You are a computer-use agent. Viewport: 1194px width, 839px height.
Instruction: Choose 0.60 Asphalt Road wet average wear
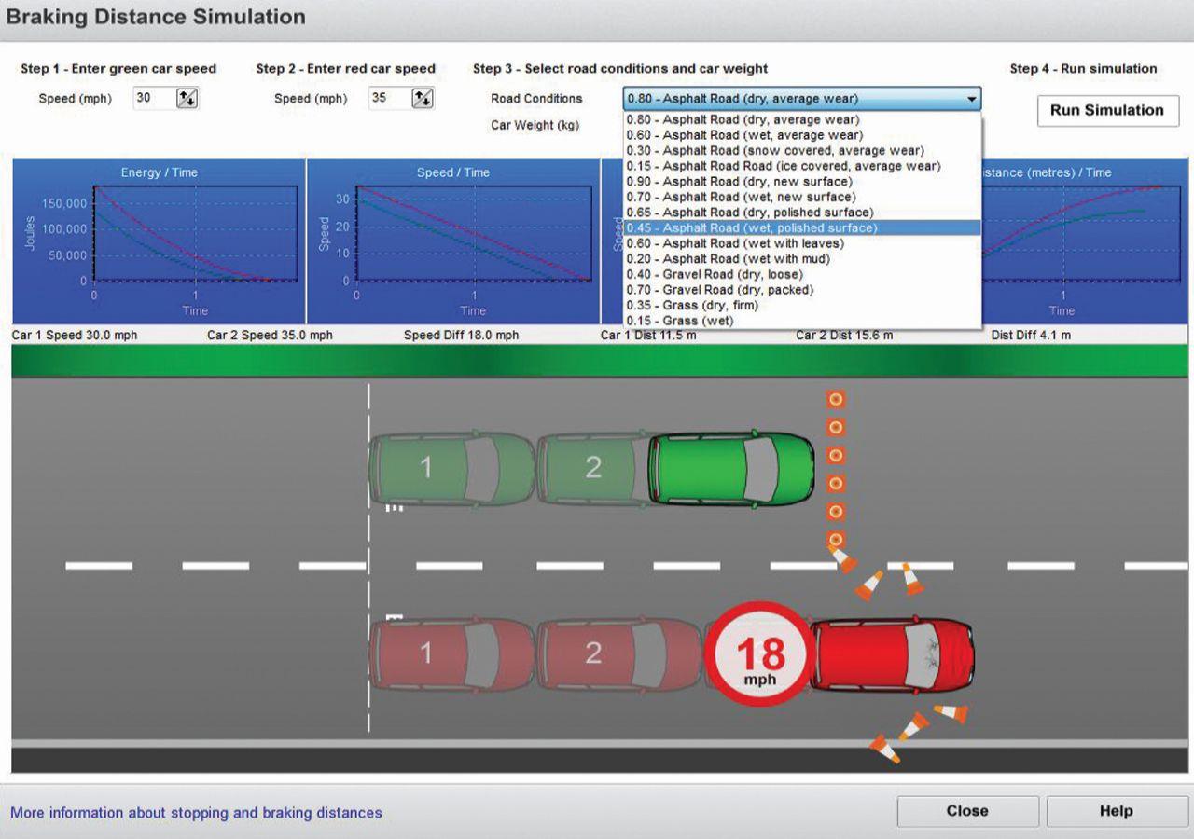pos(802,135)
